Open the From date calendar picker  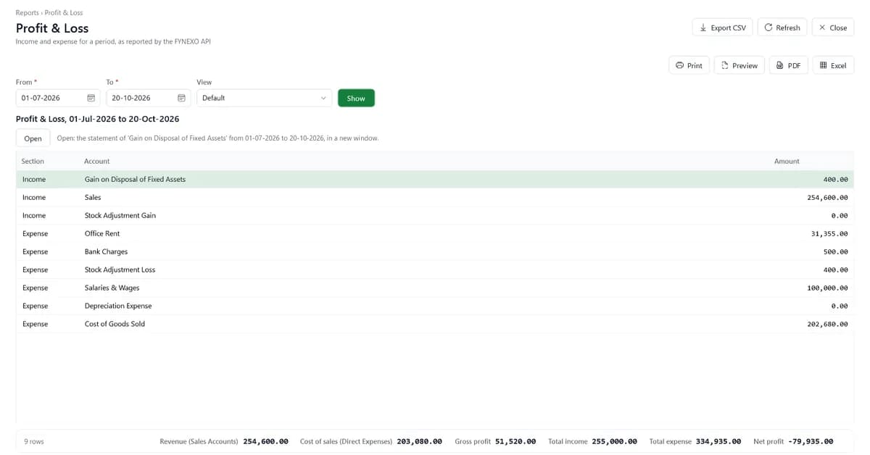[91, 98]
